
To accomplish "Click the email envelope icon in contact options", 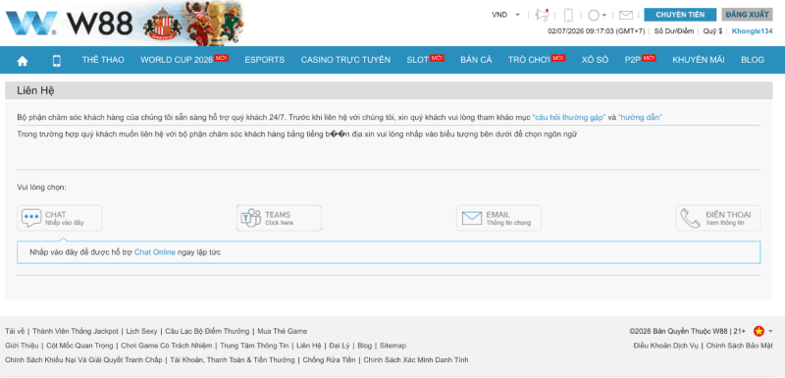I will pyautogui.click(x=472, y=218).
